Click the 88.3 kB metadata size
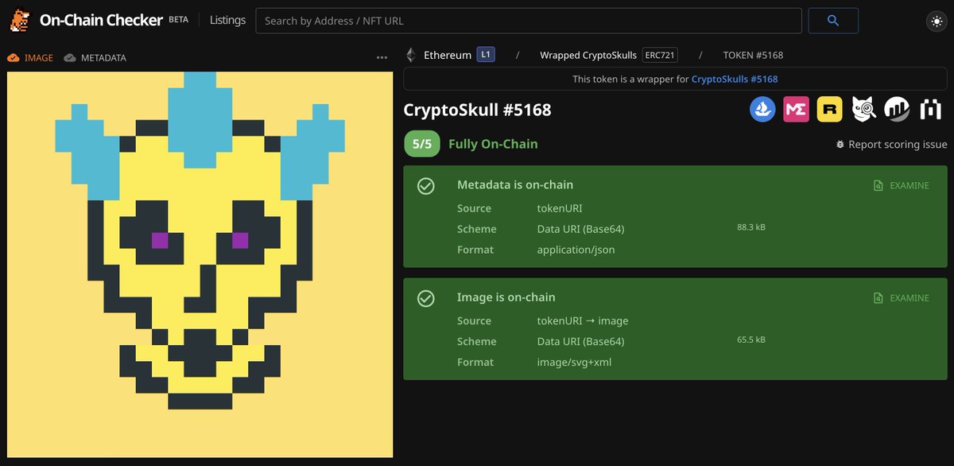Screen dimensions: 954x466 (x=751, y=227)
